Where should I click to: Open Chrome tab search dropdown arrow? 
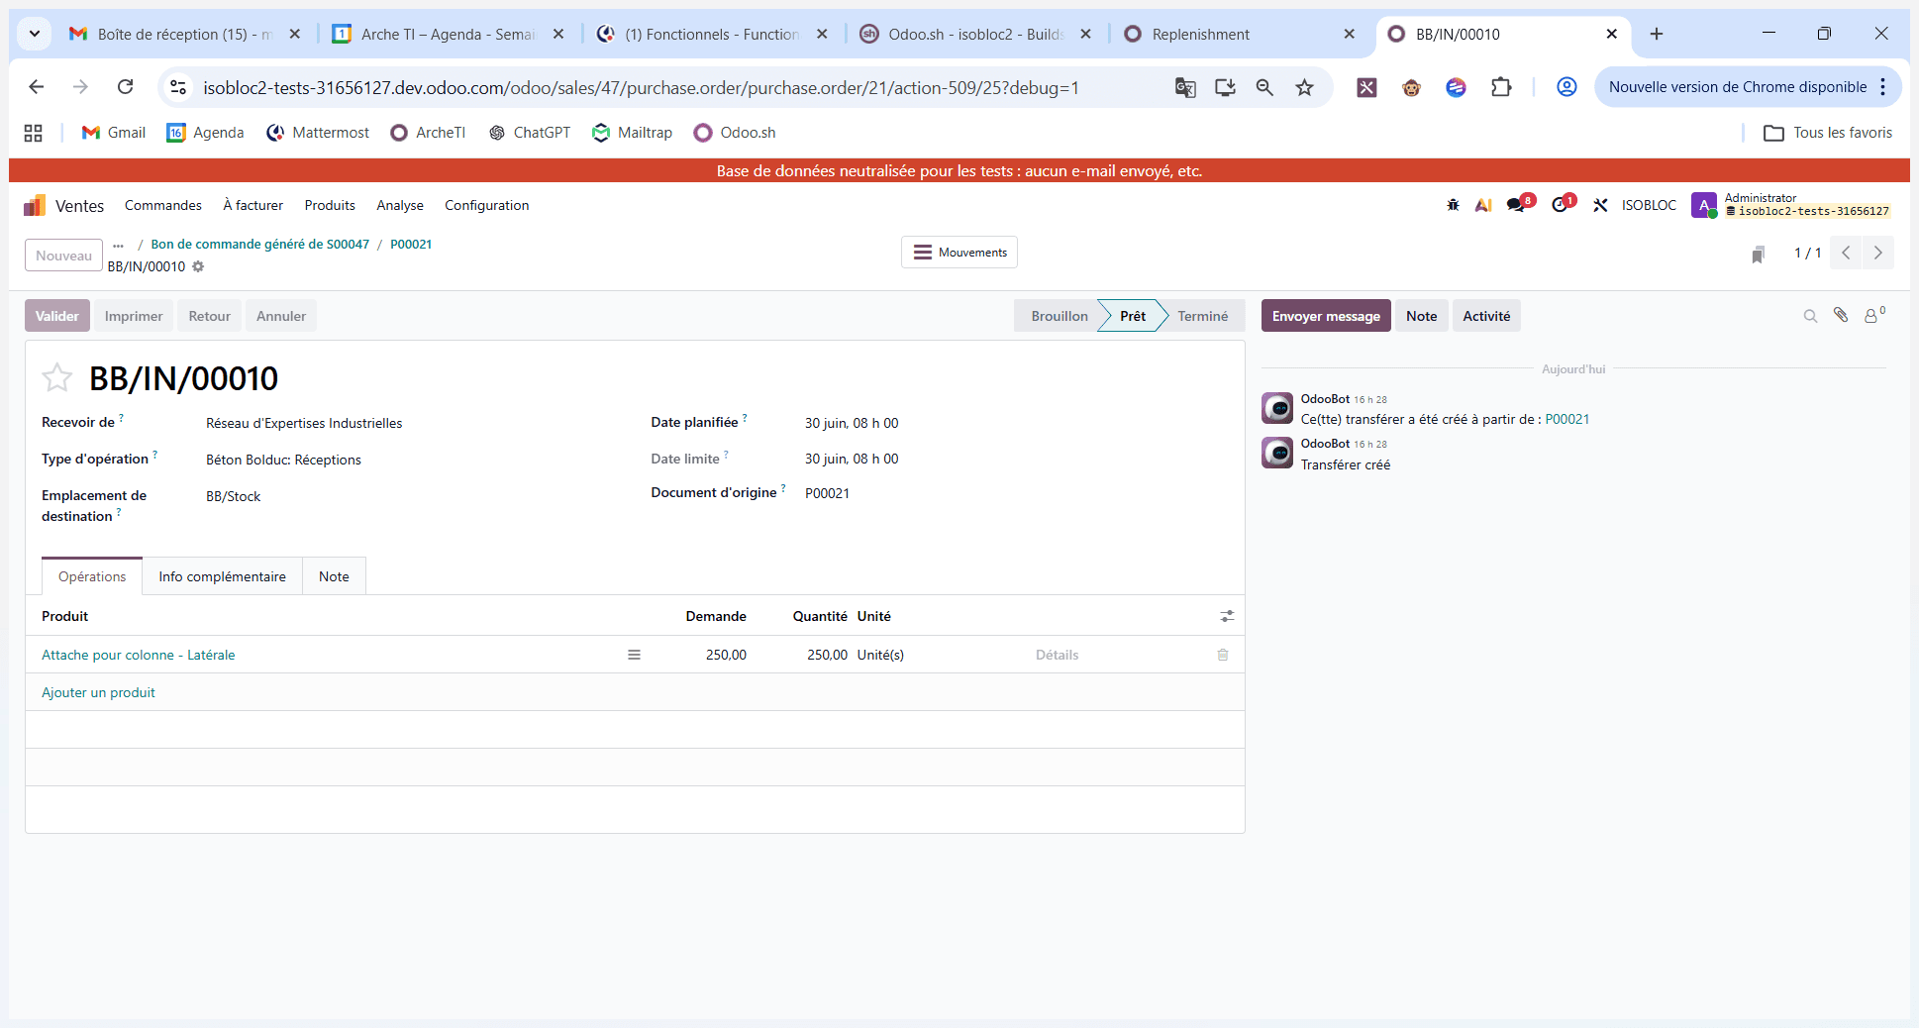click(35, 34)
